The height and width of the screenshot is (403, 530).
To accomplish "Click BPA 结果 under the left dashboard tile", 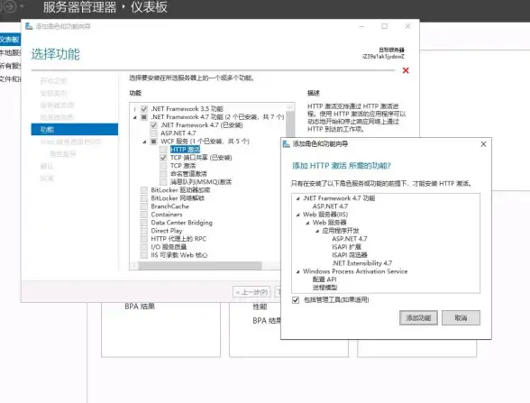I will (x=140, y=307).
